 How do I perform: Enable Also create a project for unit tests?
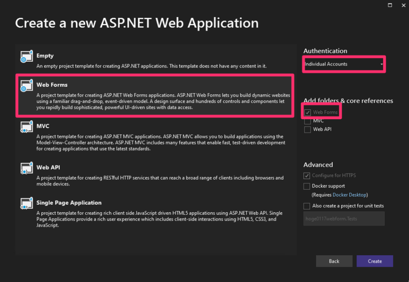click(x=307, y=206)
